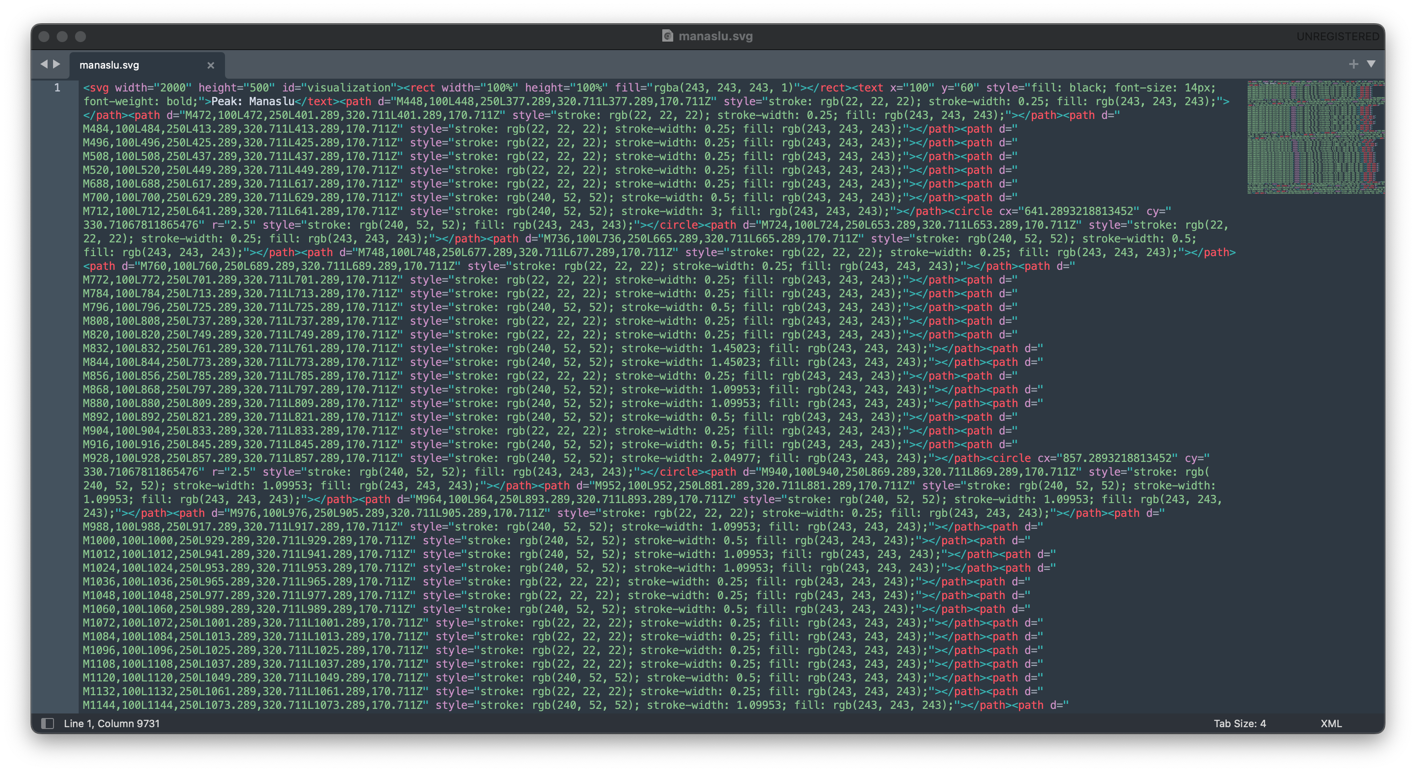This screenshot has height=772, width=1416.
Task: Open the Tab Size: 4 menu
Action: pos(1239,724)
